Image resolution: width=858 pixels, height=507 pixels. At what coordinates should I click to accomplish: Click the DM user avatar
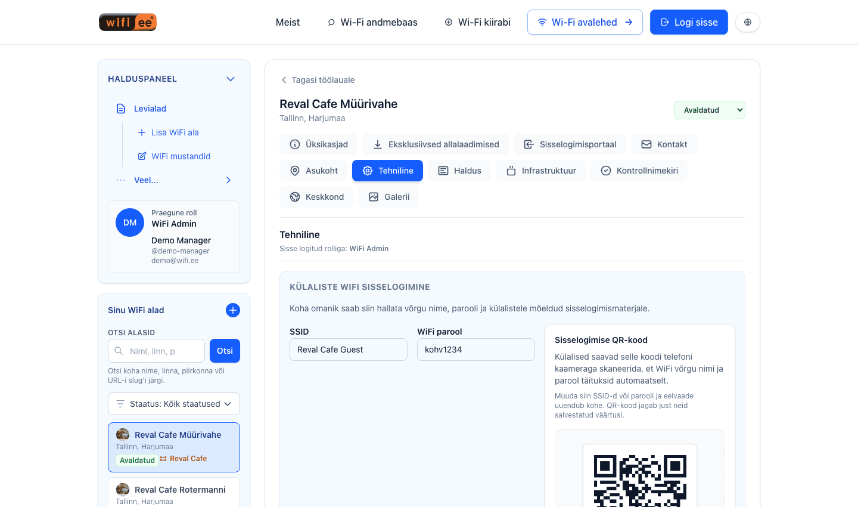130,222
